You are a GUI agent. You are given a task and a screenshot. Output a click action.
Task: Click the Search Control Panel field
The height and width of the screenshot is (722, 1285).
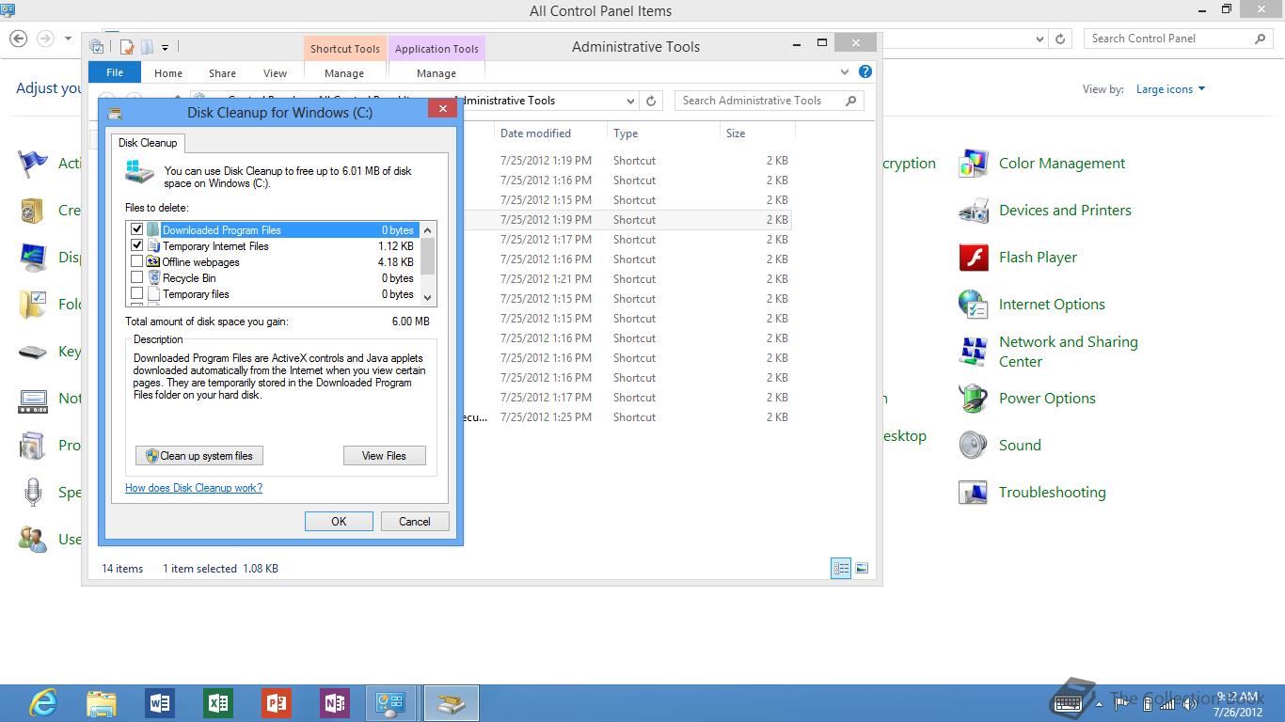pos(1179,39)
